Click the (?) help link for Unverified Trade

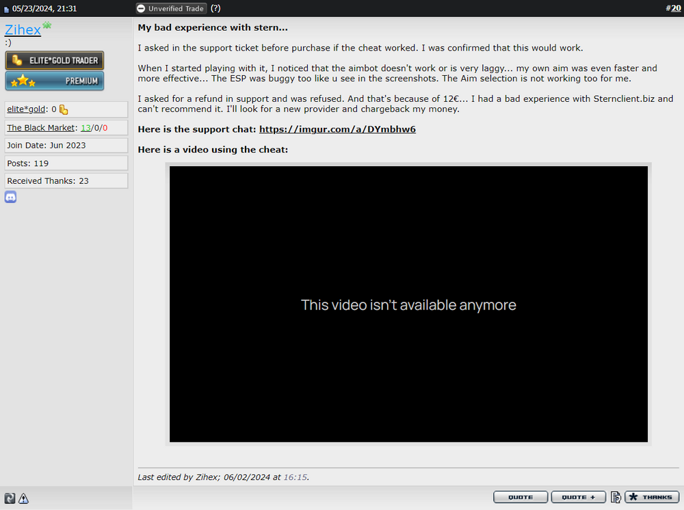coord(215,8)
